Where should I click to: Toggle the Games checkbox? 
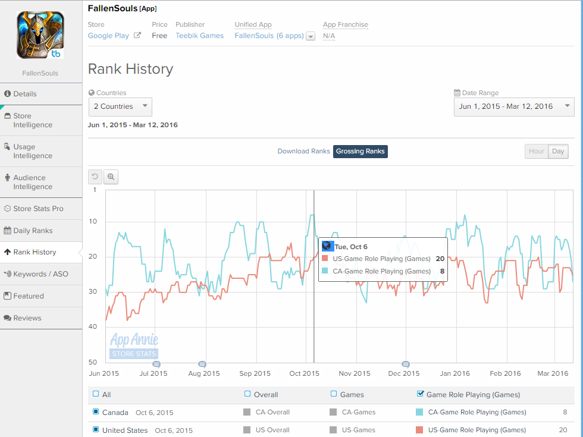point(334,394)
